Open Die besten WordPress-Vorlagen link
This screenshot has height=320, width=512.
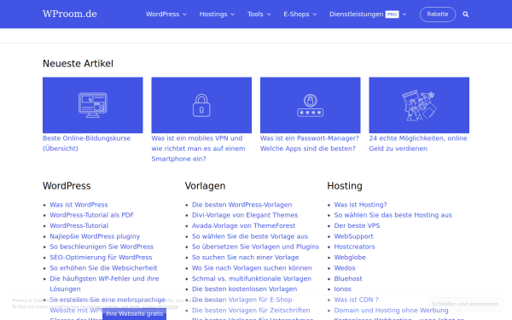click(x=242, y=205)
